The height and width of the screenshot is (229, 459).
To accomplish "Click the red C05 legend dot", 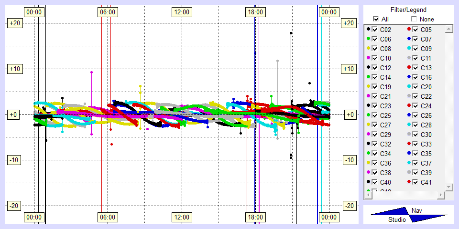I will click(409, 30).
